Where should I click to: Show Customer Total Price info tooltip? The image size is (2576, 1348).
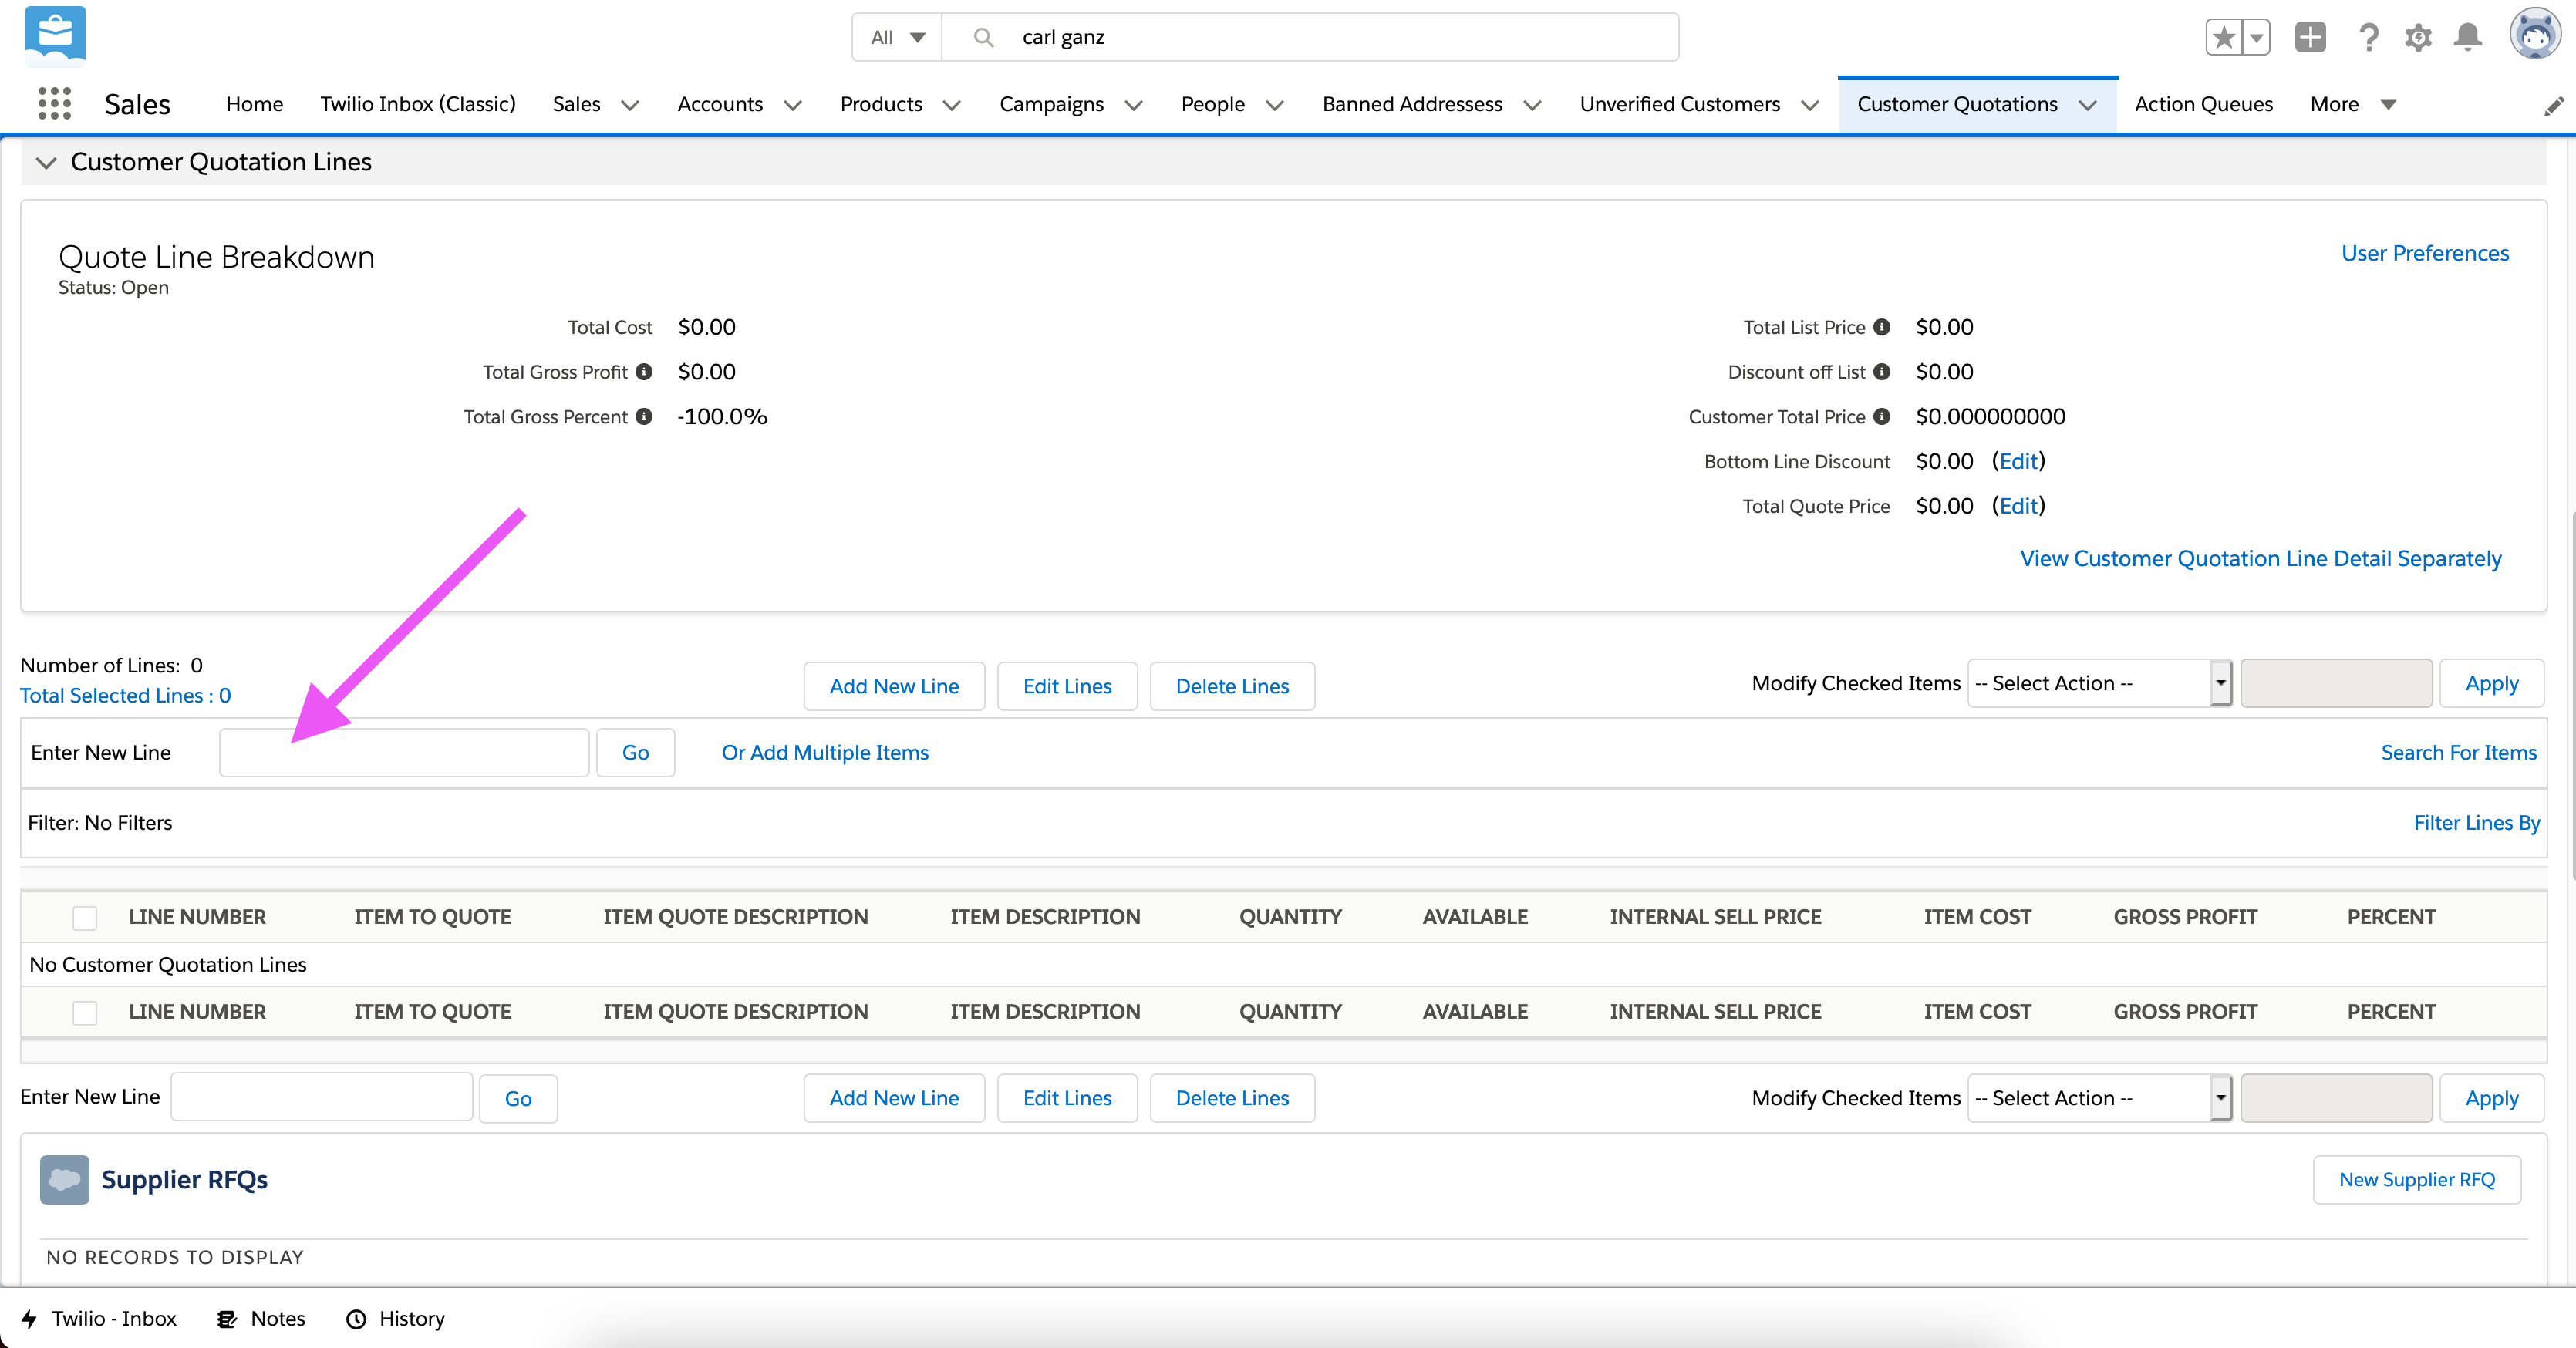pos(1882,416)
